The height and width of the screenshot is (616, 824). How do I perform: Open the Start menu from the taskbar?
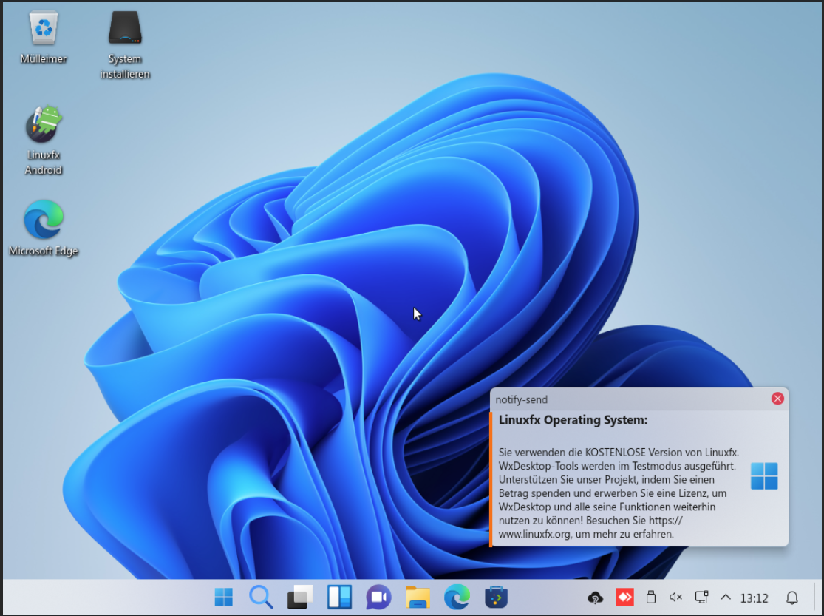[224, 597]
